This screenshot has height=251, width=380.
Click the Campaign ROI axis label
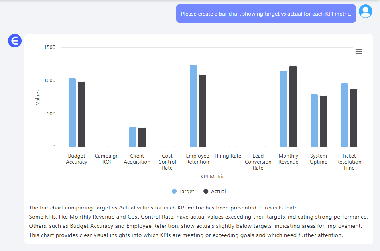106,159
